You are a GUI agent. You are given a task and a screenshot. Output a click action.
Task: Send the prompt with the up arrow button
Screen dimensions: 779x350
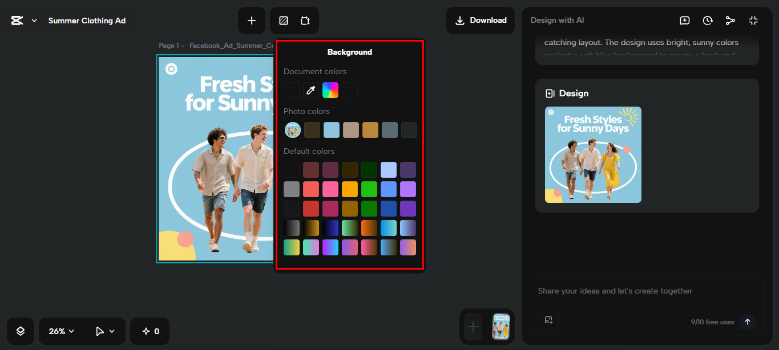(748, 321)
